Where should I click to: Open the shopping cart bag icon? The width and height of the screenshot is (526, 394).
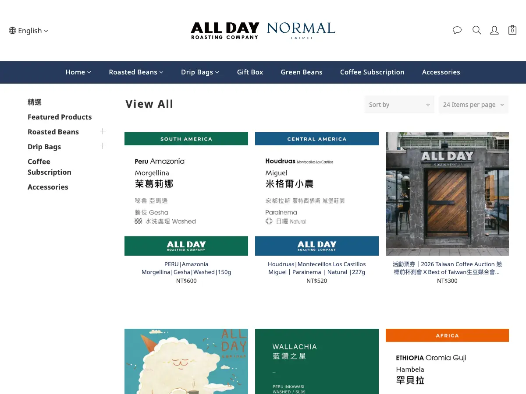[512, 30]
